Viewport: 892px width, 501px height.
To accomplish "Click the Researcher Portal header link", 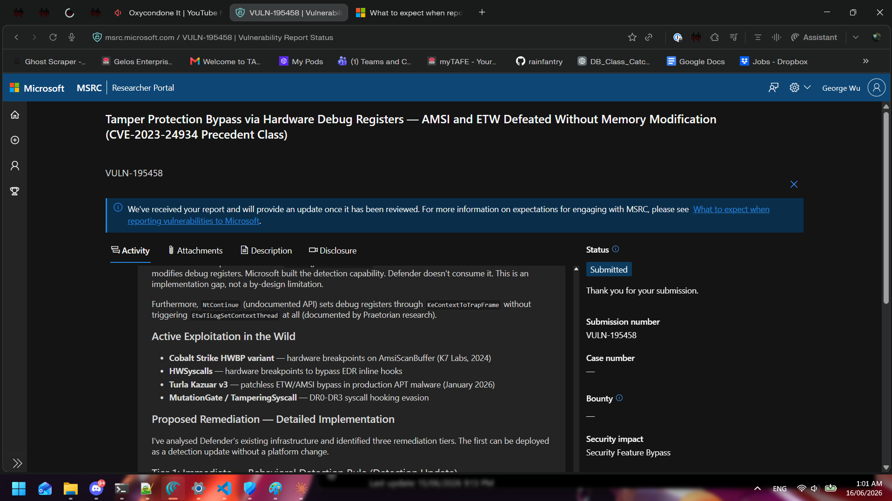I will pyautogui.click(x=143, y=88).
